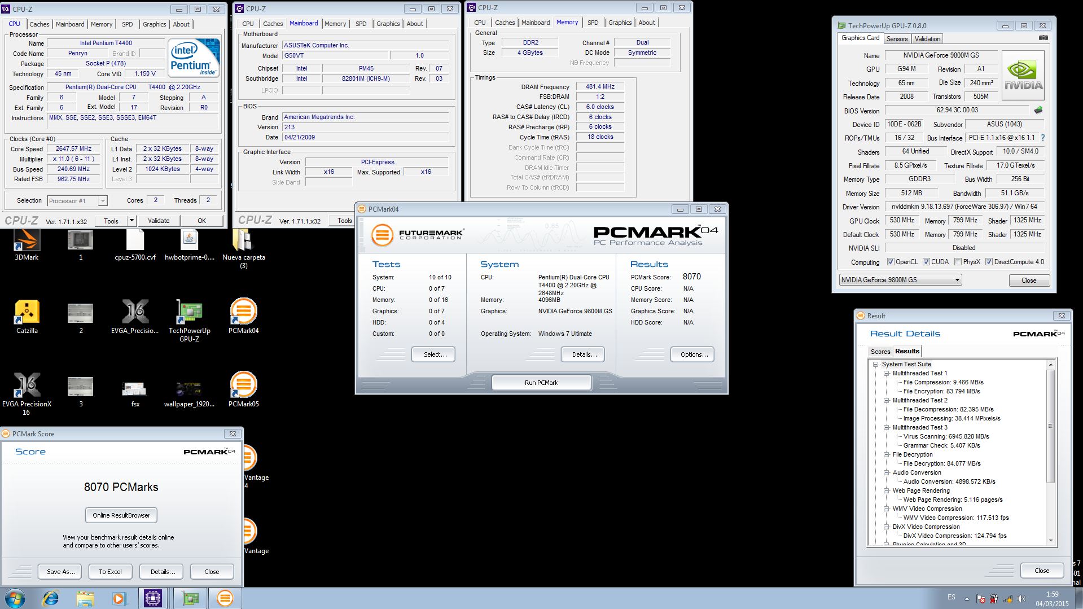Open cpuz-5700.cvf file icon
The image size is (1083, 609).
[135, 244]
